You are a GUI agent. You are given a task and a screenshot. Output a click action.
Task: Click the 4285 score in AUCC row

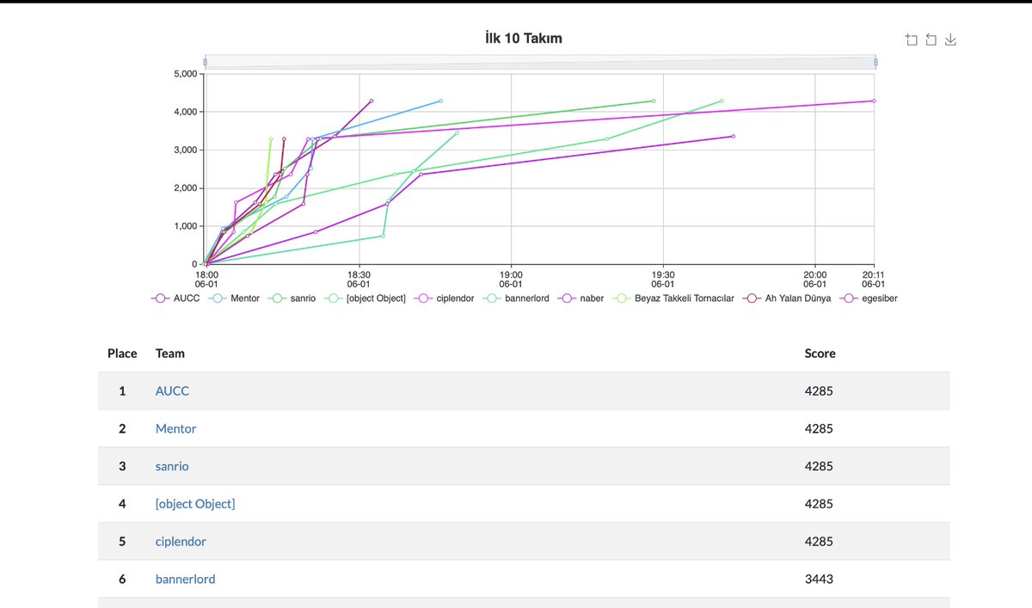point(819,390)
